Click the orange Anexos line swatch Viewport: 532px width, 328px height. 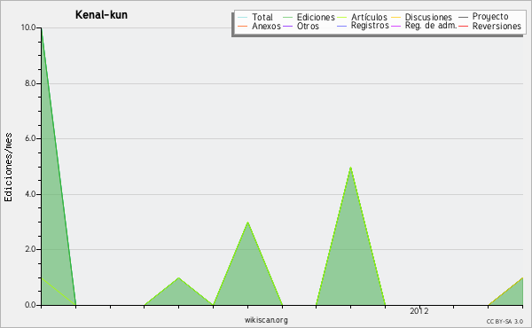pyautogui.click(x=243, y=26)
